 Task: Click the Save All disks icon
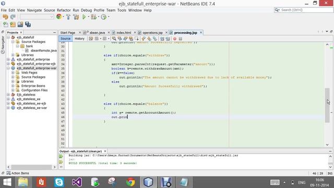coord(28,25)
